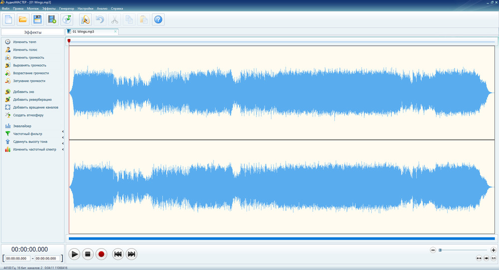Stop playback with the Stop button
499x270 pixels.
tap(87, 254)
